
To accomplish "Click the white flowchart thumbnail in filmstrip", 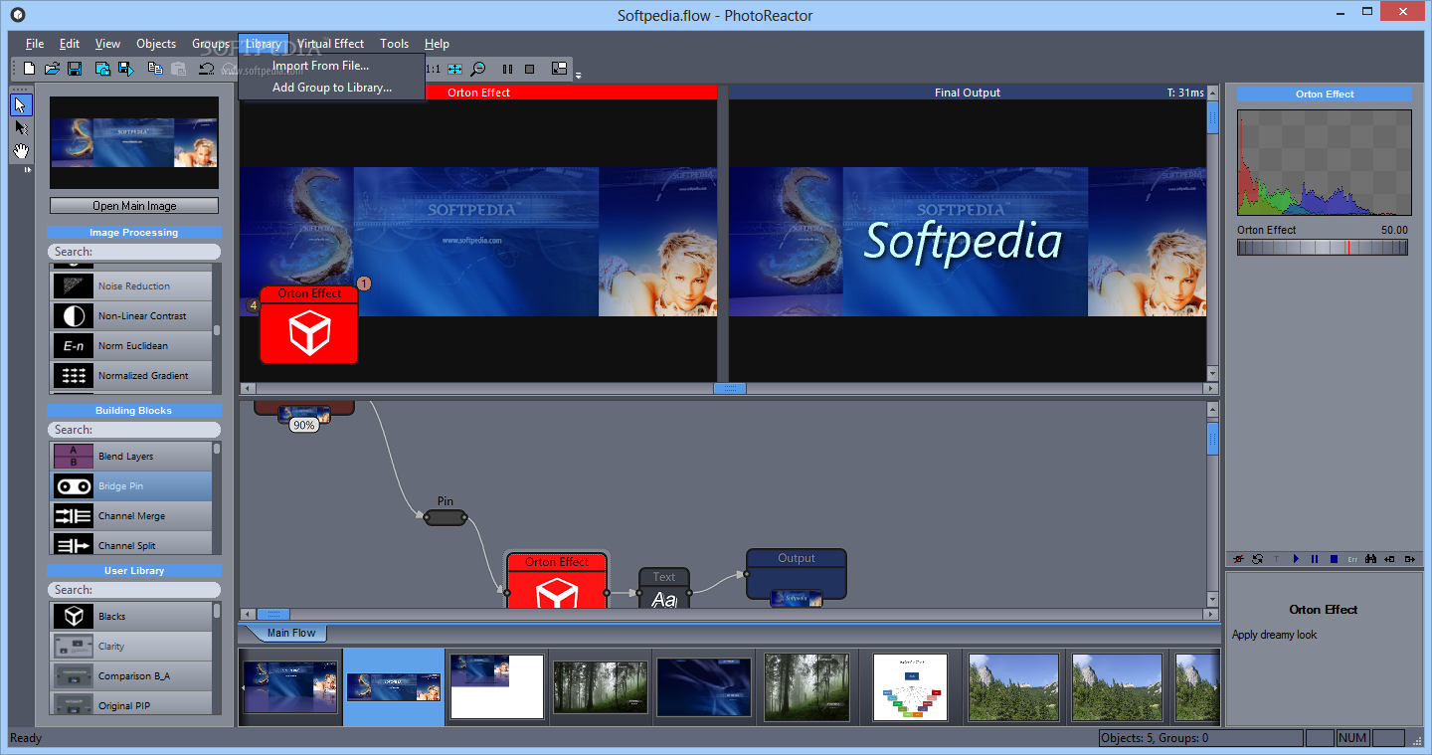I will coord(910,687).
